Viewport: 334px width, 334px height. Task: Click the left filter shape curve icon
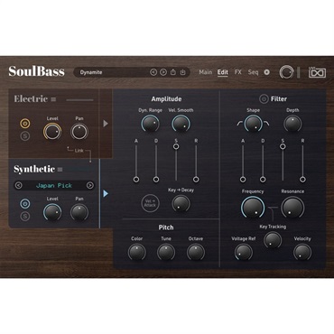click(x=240, y=124)
